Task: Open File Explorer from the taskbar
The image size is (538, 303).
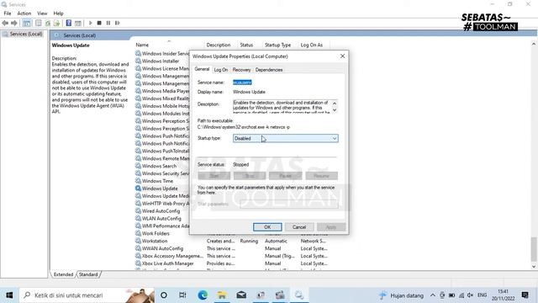Action: click(222, 295)
